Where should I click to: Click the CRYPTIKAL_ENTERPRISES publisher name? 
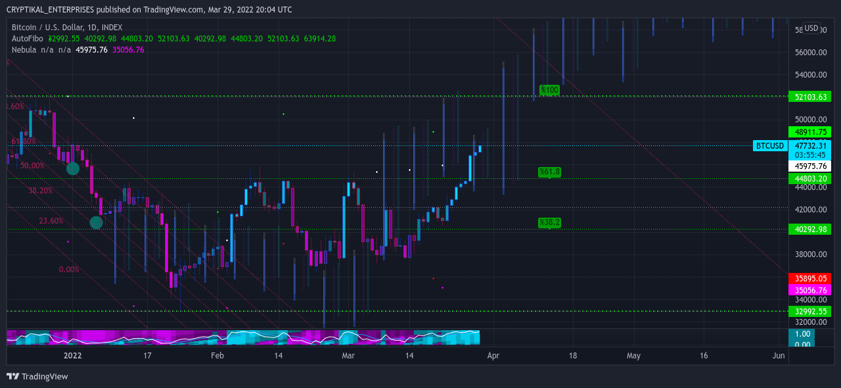(x=49, y=10)
